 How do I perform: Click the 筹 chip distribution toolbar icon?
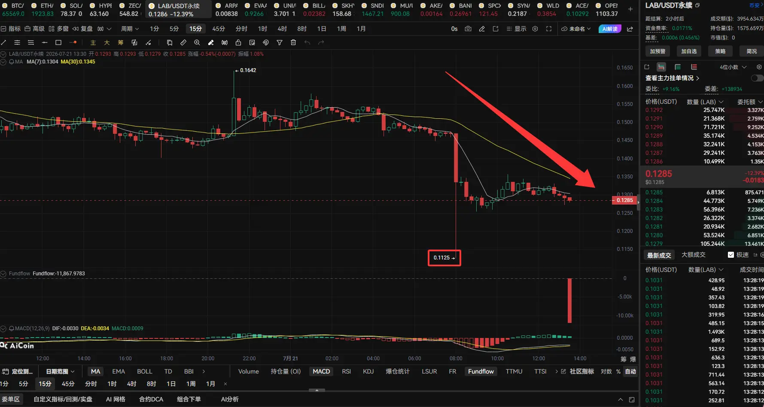(121, 42)
